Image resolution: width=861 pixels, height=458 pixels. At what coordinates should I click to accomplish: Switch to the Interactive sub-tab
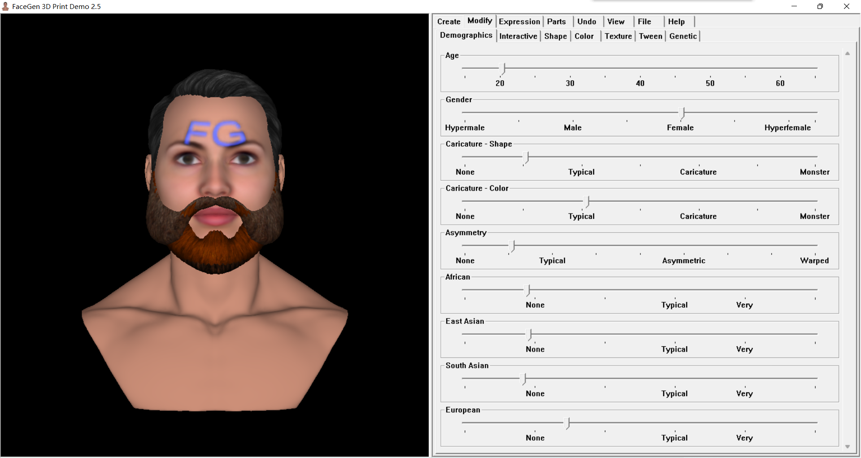click(518, 36)
